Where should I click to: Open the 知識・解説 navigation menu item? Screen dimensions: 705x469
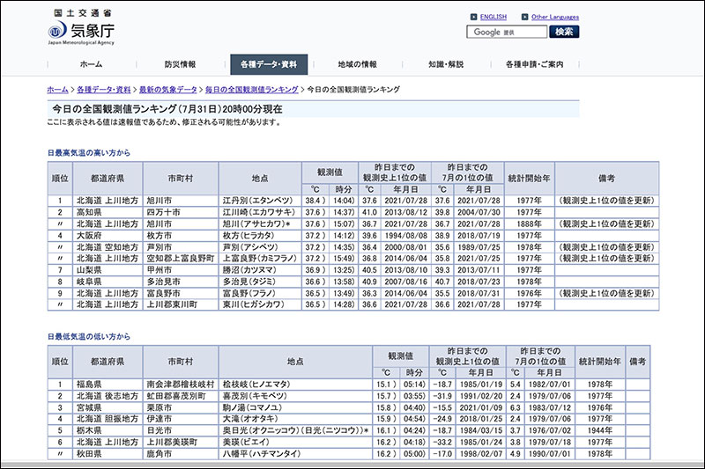pyautogui.click(x=446, y=64)
